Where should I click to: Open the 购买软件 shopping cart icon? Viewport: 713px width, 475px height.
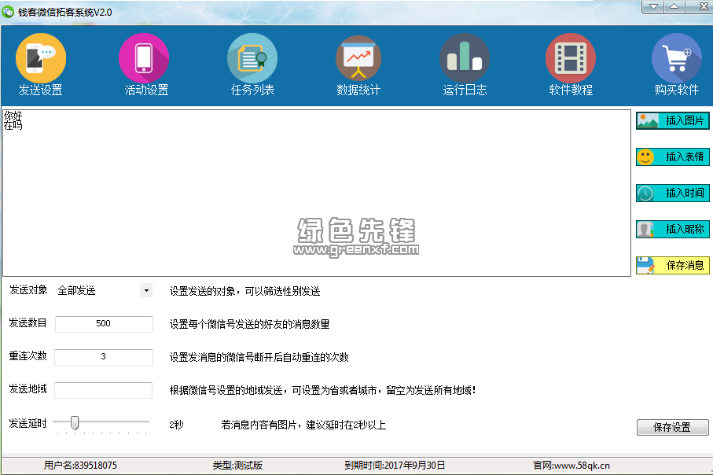(x=676, y=58)
